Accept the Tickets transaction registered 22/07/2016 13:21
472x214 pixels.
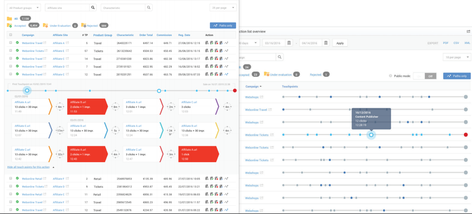point(211,186)
